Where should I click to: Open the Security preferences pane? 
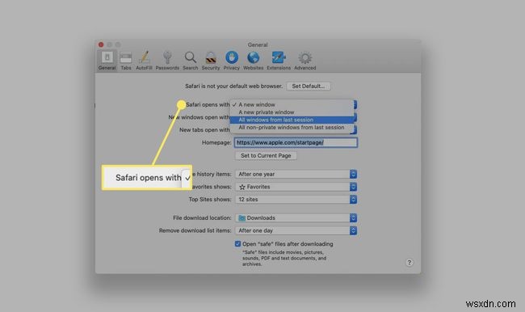tap(211, 61)
